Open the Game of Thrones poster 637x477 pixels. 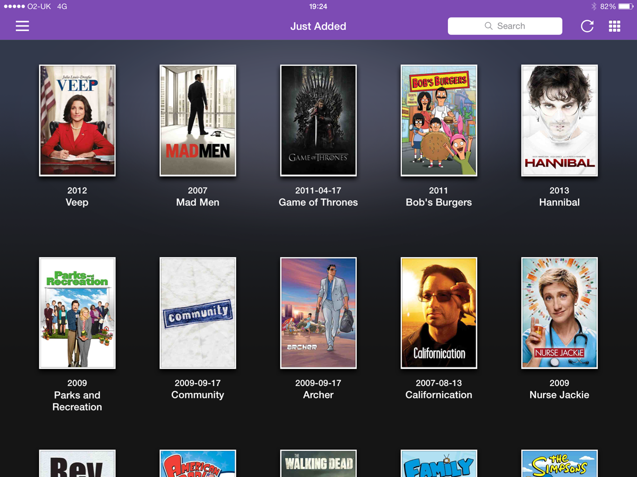(318, 120)
